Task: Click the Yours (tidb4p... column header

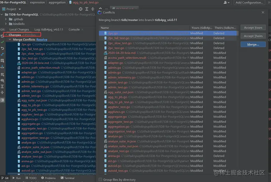Action: pos(202,28)
